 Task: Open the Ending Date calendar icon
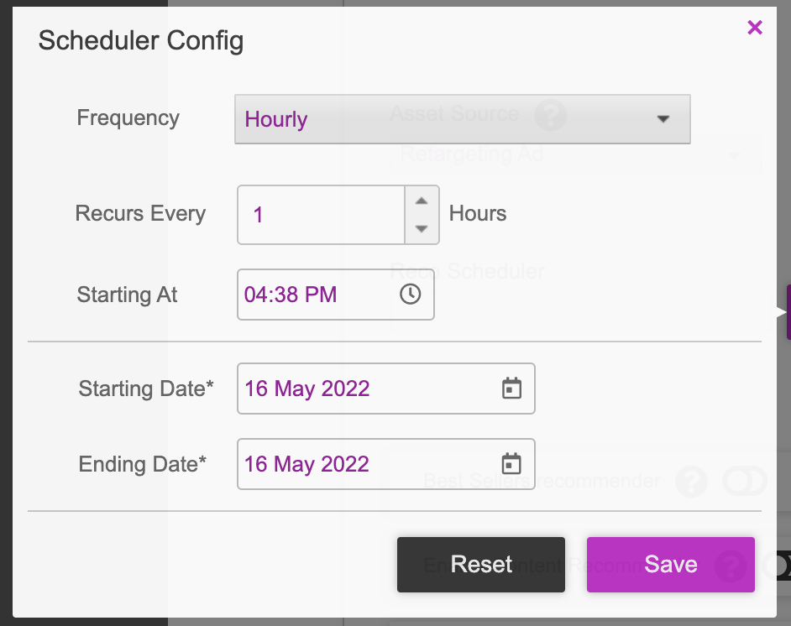511,464
